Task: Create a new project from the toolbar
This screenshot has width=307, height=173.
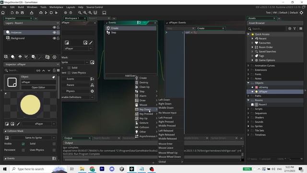Action: click(x=12, y=13)
